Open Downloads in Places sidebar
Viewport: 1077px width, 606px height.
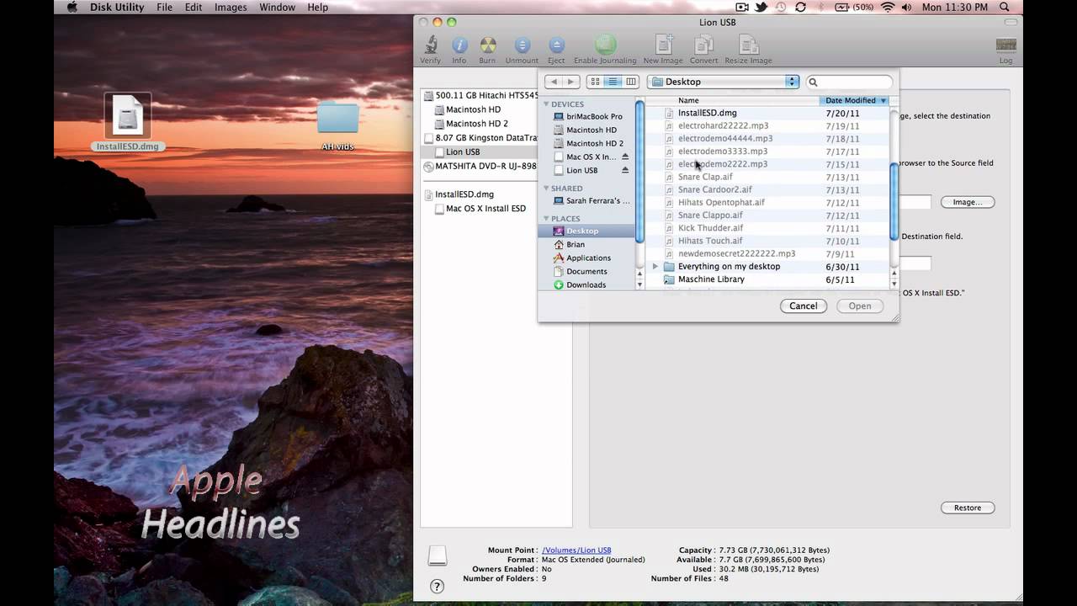pos(587,284)
